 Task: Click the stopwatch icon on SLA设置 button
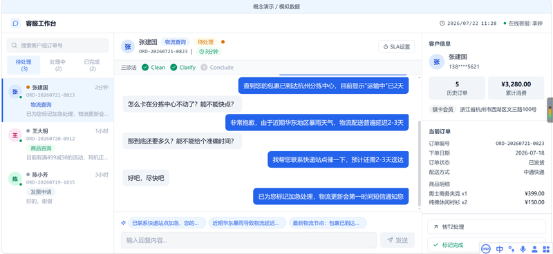pyautogui.click(x=386, y=46)
